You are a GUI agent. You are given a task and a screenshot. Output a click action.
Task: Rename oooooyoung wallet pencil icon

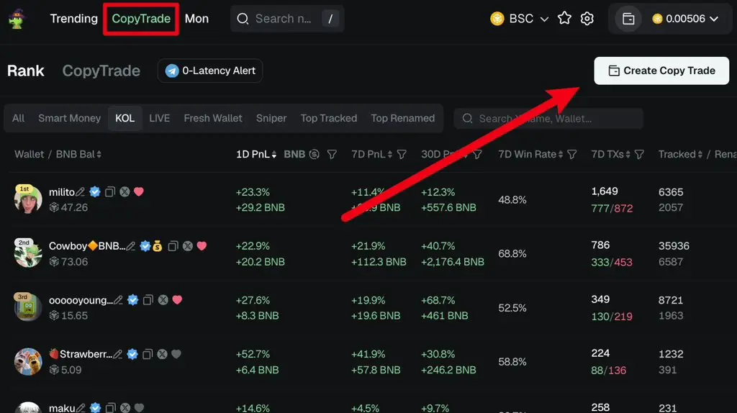119,300
